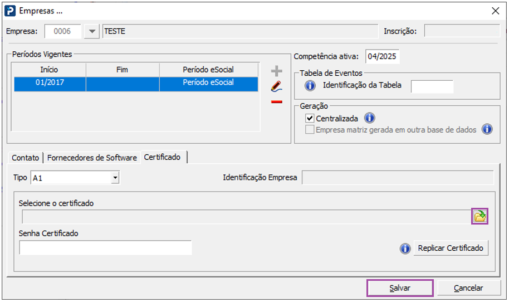This screenshot has width=509, height=302.
Task: Select the 01/2017 period row
Action: pyautogui.click(x=49, y=83)
